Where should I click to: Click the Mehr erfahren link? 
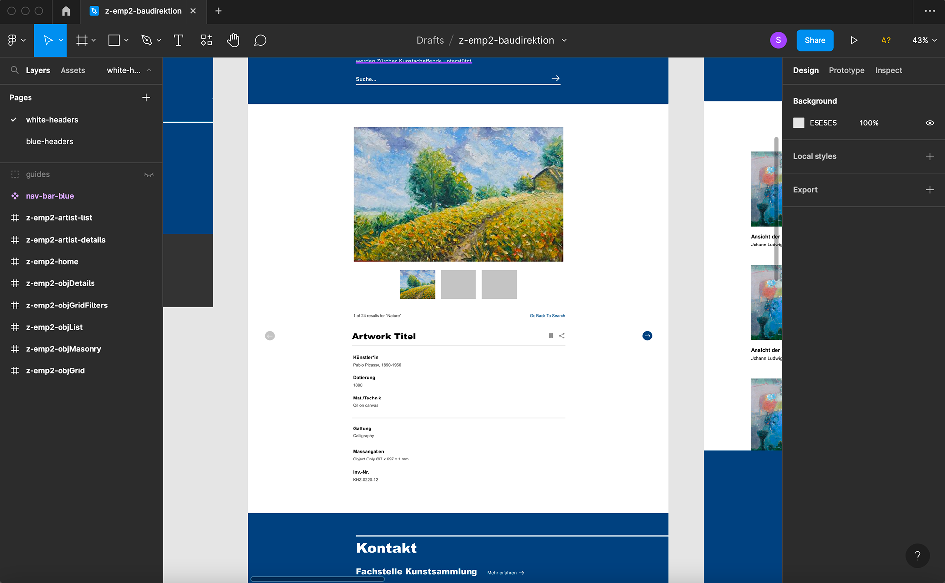[x=505, y=573]
